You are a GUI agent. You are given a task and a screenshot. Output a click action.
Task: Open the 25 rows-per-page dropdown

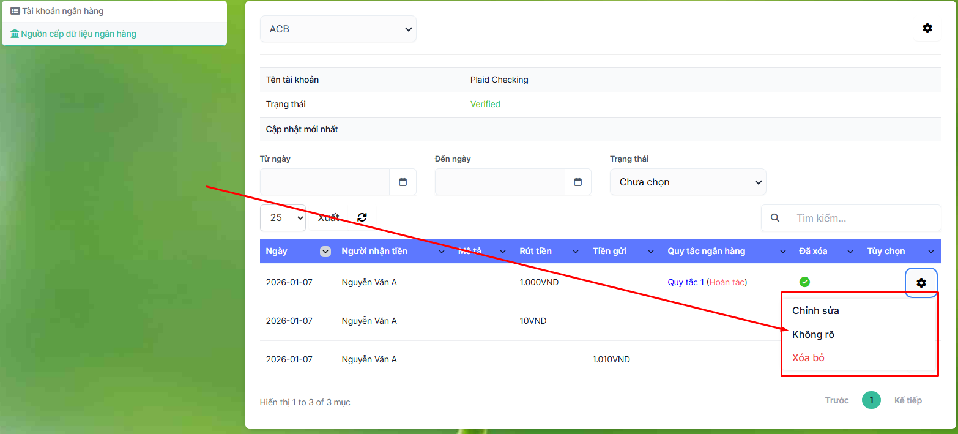pos(283,218)
